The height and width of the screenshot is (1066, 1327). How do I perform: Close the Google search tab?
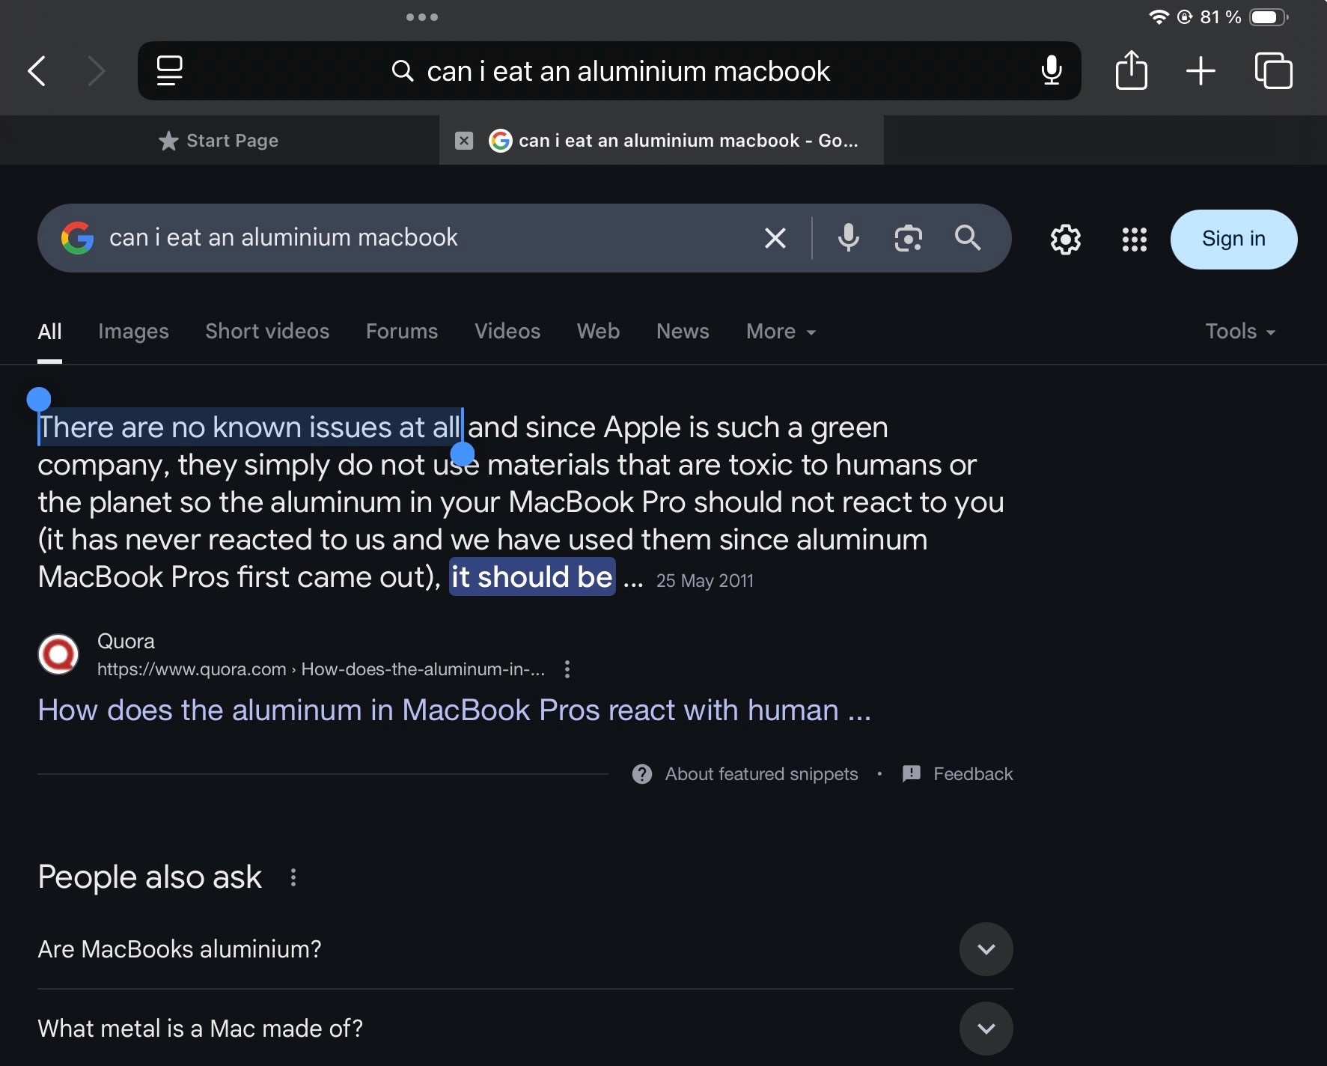(x=464, y=141)
